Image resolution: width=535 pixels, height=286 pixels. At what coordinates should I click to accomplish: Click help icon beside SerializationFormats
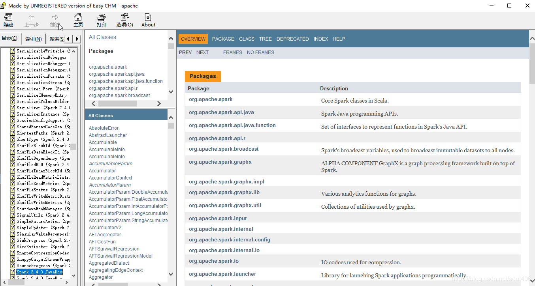coord(13,76)
